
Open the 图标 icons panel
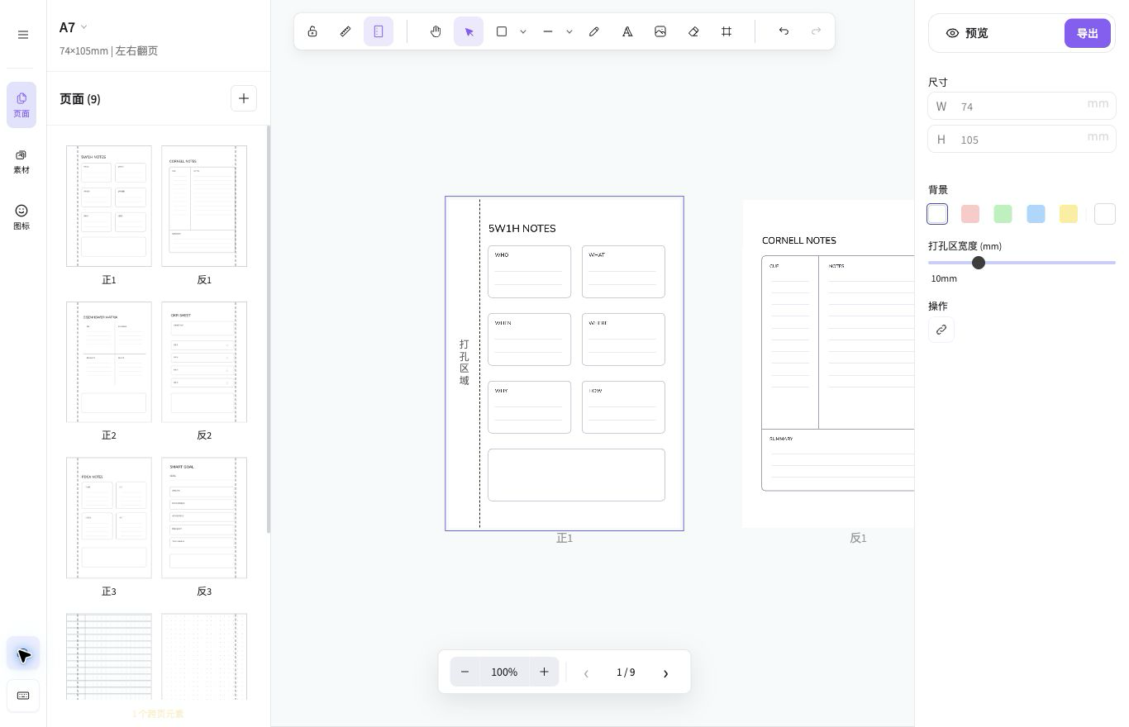click(21, 217)
